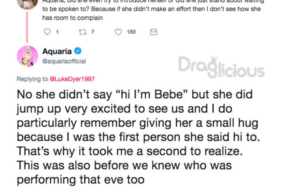Open the tweet starting 'No she didn't say'
This screenshot has width=282, height=188.
139,137
